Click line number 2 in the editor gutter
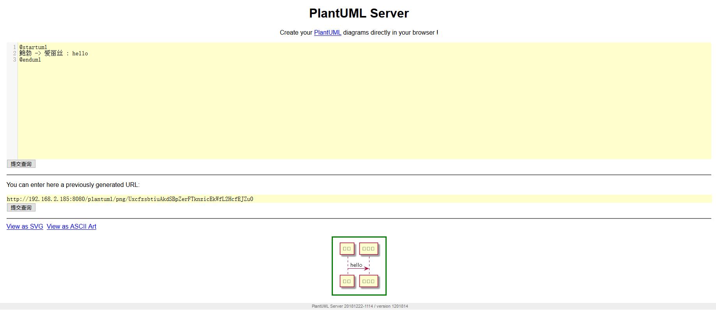The height and width of the screenshot is (310, 716). pos(14,53)
